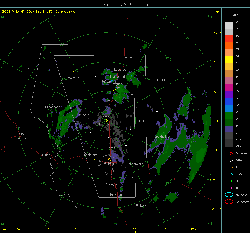This screenshot has height=233, width=250.
Task: Click the 18TS legend label
Action: pos(239,188)
